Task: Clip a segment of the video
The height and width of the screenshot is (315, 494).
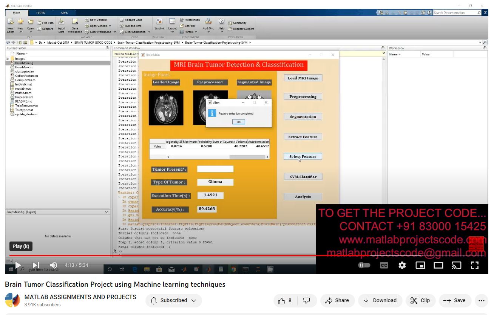Action: click(x=420, y=300)
